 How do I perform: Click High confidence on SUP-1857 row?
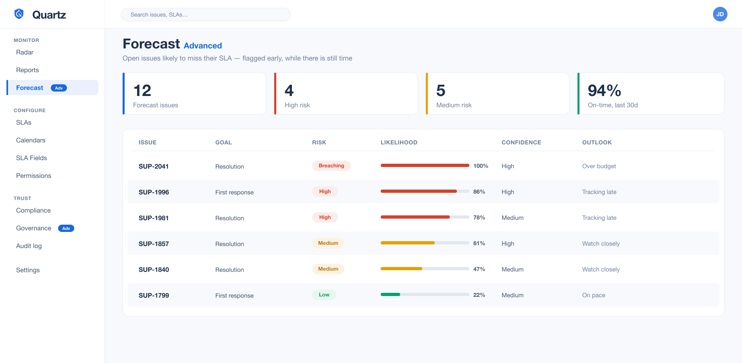508,244
